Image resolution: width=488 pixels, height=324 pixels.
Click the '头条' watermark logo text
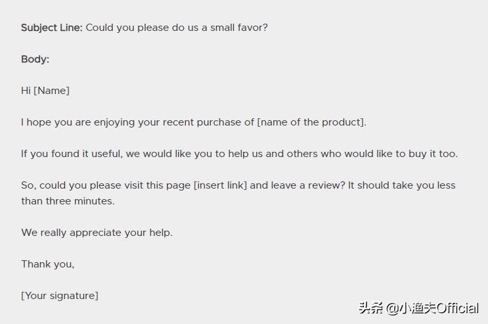pos(370,308)
